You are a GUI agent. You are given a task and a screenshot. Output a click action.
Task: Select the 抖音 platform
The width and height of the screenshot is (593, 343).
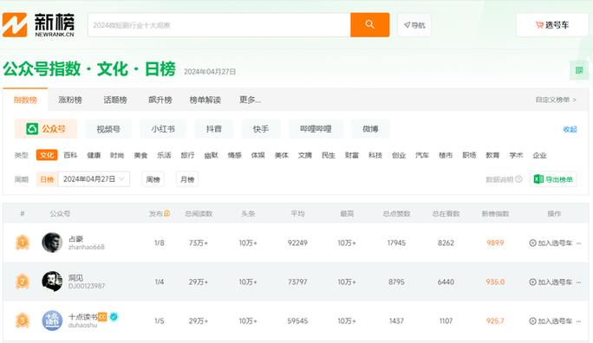tap(213, 129)
